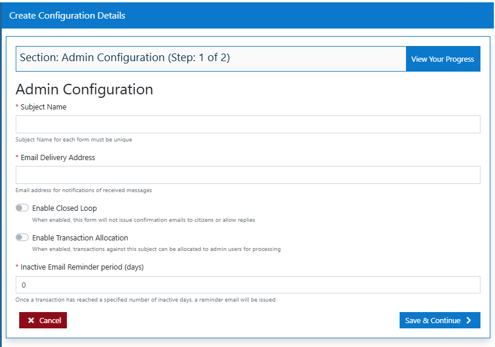Click hint 'Email address for notifications of received messages'
The height and width of the screenshot is (347, 495).
(x=84, y=190)
